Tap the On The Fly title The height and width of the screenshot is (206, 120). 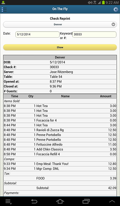pos(60,9)
